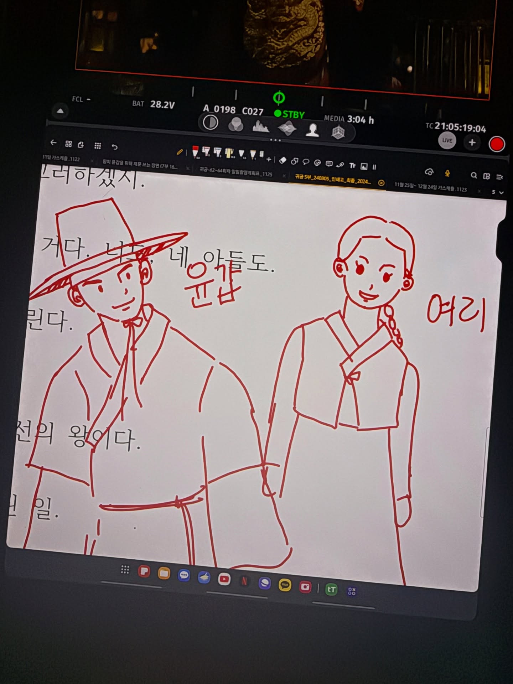The image size is (513, 684).
Task: Switch to tab '11월 25일~ 12월 24일 가스케줄.1123'
Action: coord(431,187)
